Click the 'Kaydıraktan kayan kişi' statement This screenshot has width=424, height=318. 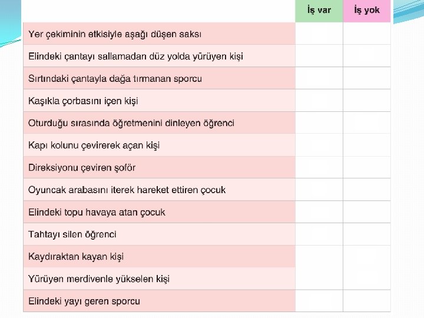coord(76,257)
